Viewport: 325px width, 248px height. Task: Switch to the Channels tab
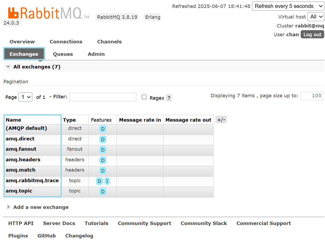(x=109, y=42)
